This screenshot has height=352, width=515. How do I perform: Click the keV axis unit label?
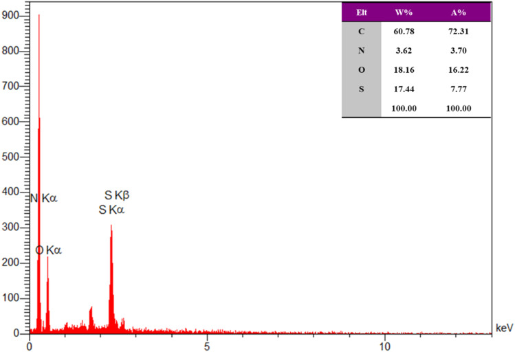click(504, 328)
